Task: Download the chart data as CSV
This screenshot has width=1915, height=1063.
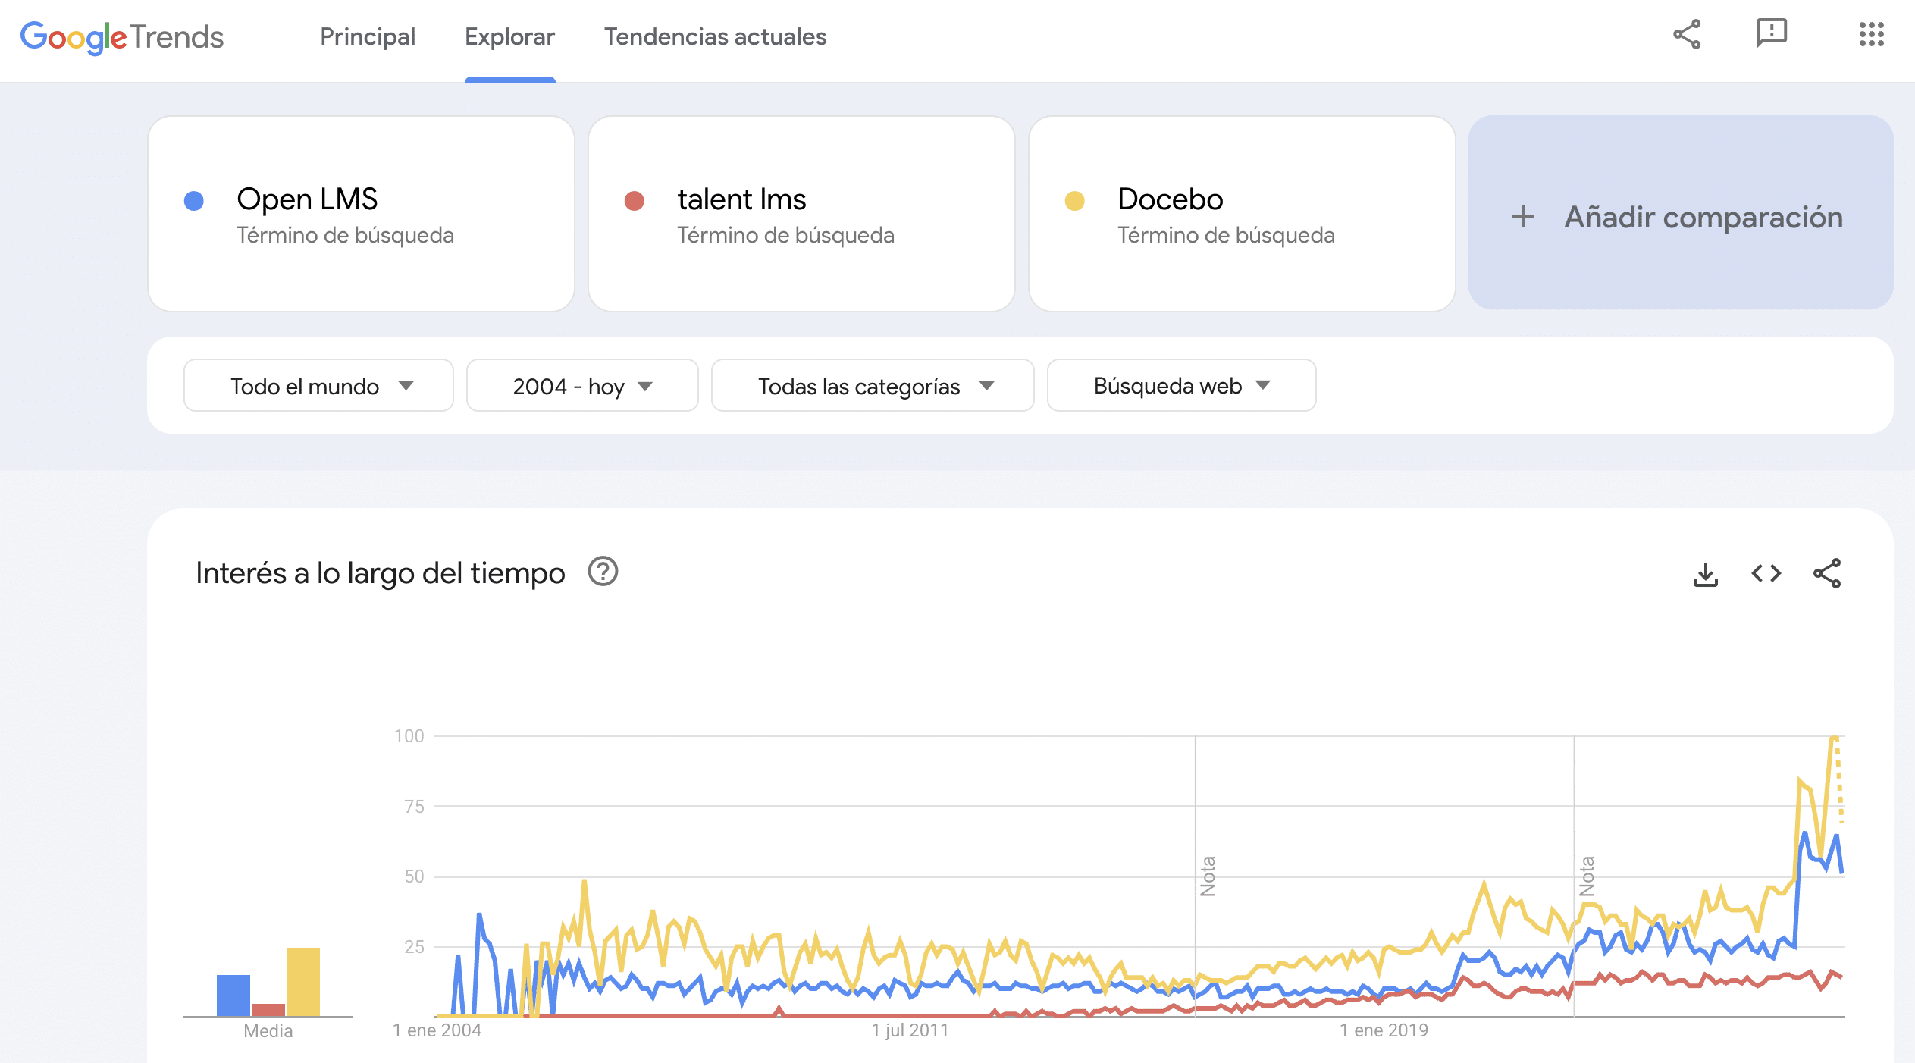Action: [x=1706, y=574]
